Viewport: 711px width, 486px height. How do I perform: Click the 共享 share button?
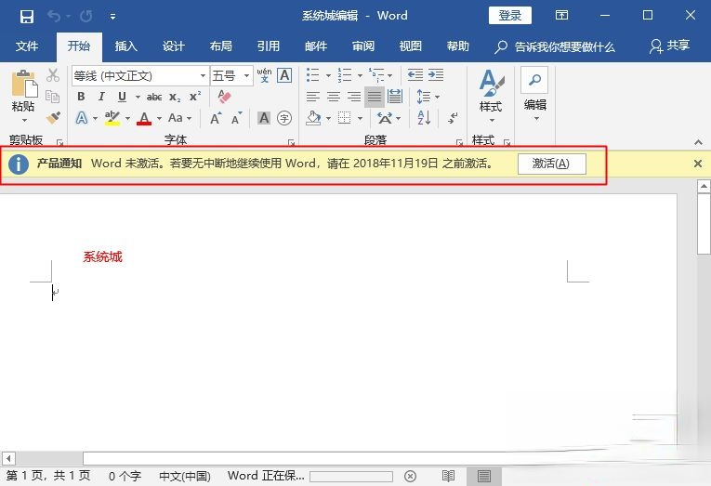click(x=670, y=46)
